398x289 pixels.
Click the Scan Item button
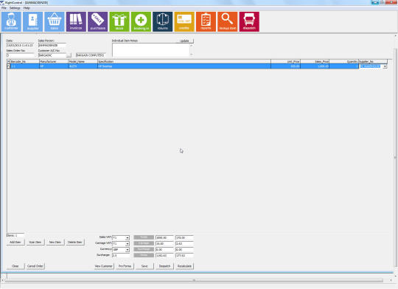click(35, 243)
